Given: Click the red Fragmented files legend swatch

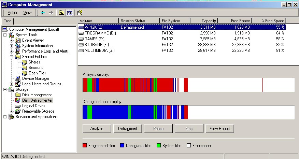Looking at the screenshot, I should 85,146.
